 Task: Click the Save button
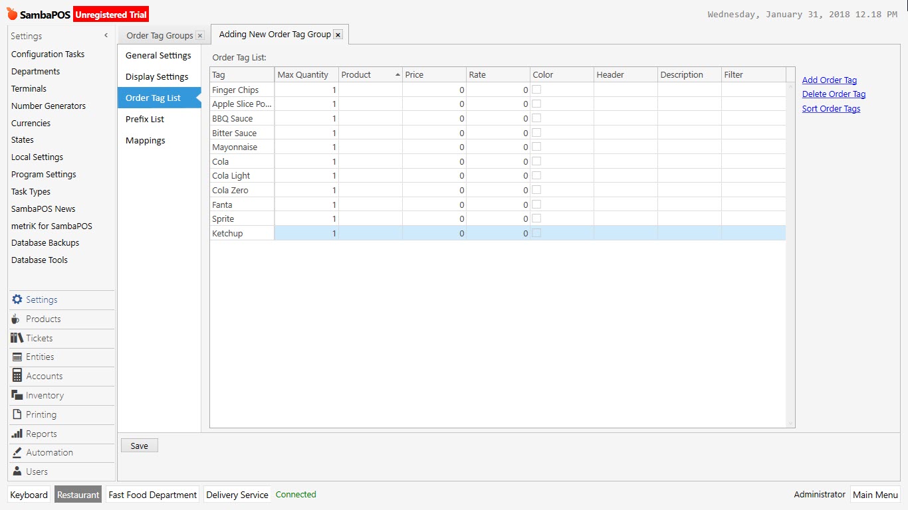(x=139, y=445)
